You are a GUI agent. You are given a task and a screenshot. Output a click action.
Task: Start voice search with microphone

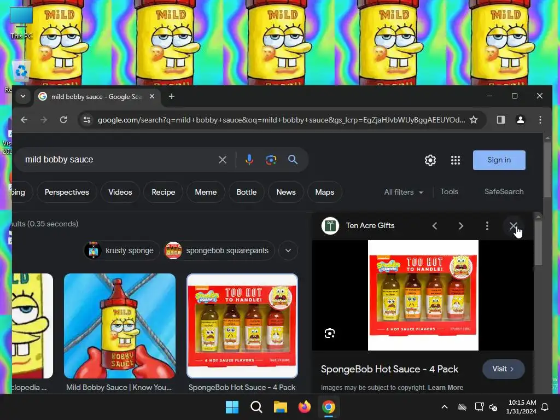[249, 160]
